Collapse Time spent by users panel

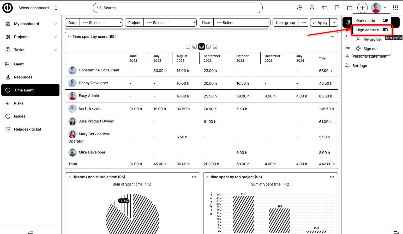point(69,36)
